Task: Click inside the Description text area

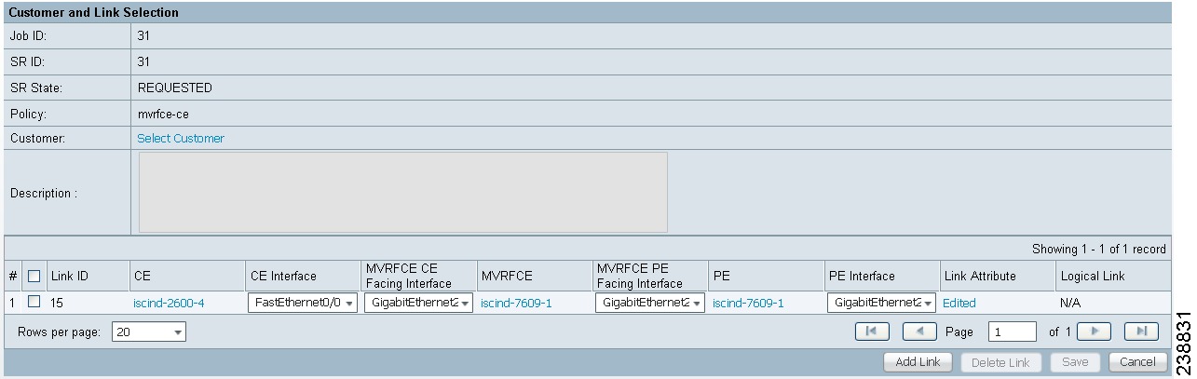Action: pos(403,193)
